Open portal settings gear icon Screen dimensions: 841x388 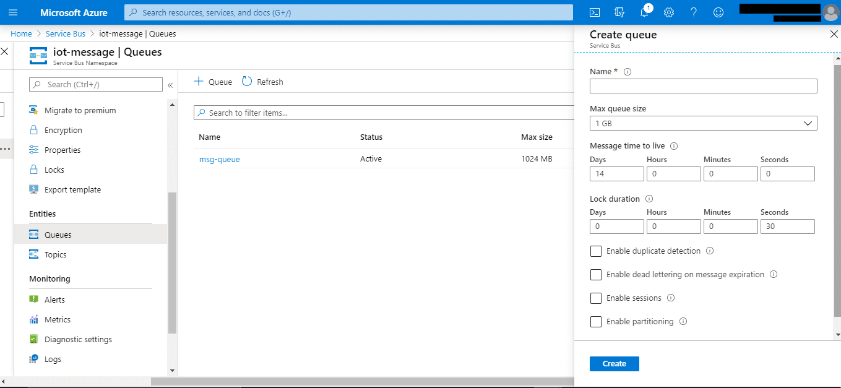point(669,12)
